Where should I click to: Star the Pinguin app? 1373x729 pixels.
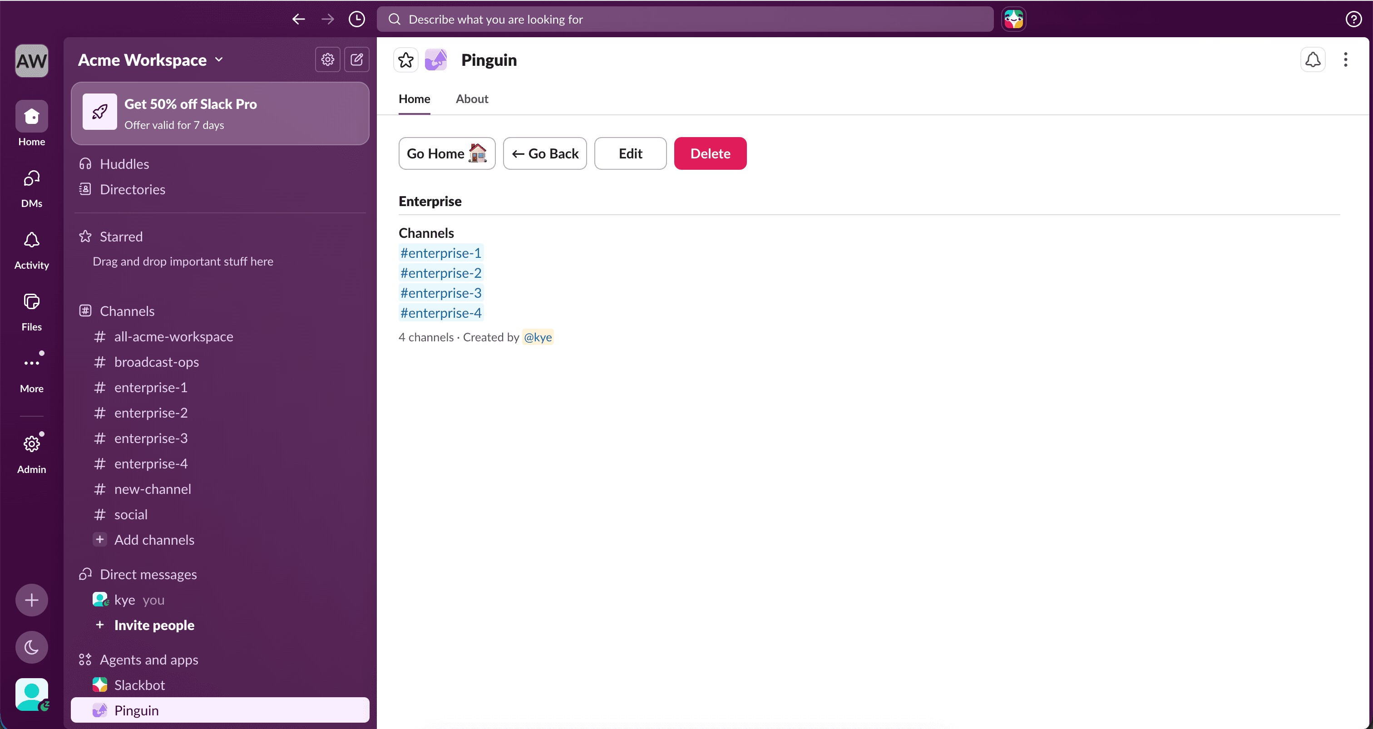(405, 59)
